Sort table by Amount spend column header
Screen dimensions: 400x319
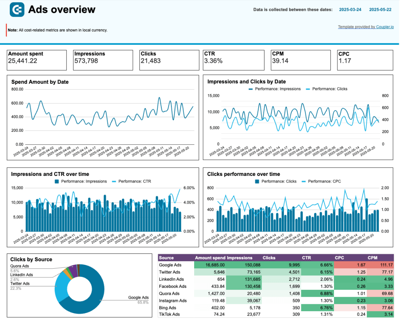point(210,258)
